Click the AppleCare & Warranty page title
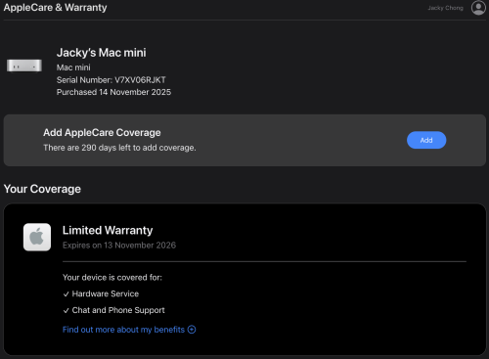This screenshot has width=489, height=359. tap(55, 7)
